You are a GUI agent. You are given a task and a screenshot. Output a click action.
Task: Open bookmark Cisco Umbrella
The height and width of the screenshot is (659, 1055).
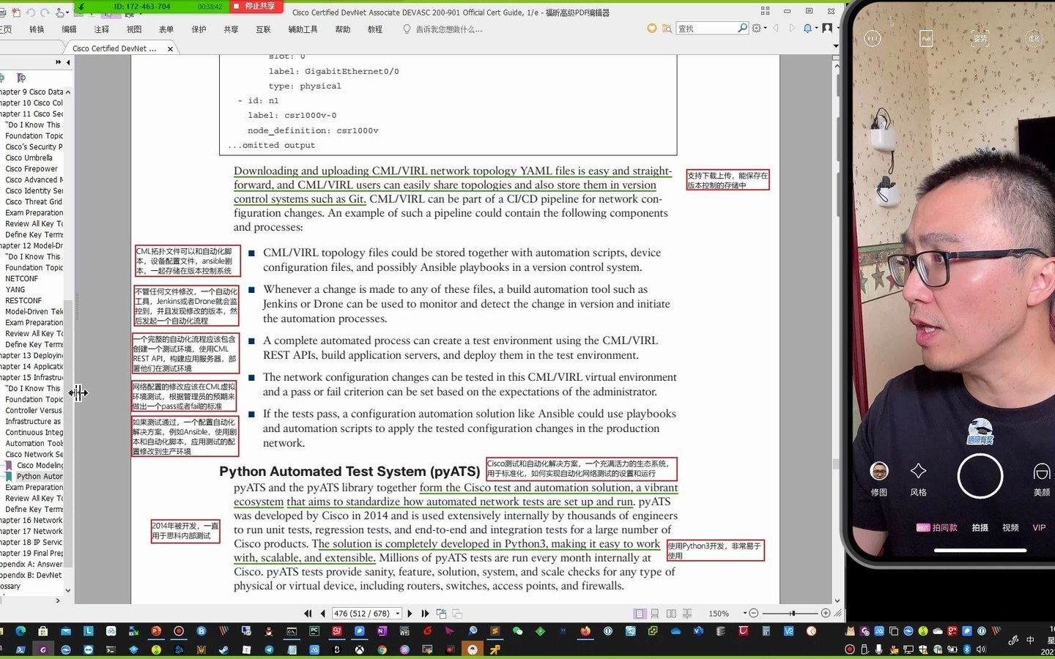[x=29, y=158]
